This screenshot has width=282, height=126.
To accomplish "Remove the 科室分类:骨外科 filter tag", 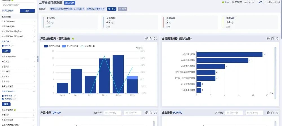I will click(104, 9).
